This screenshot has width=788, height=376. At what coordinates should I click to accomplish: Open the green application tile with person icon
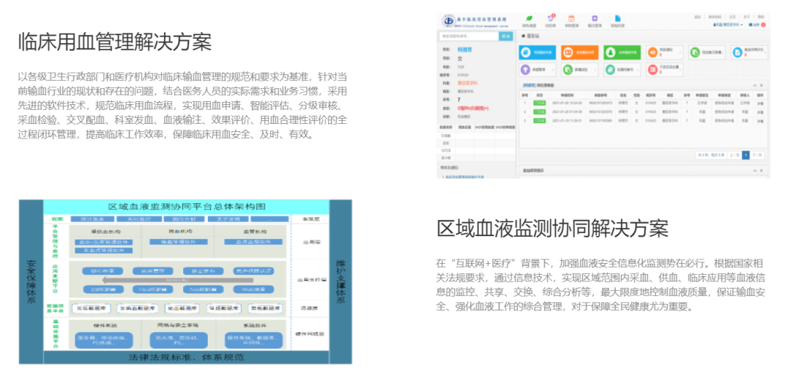622,52
